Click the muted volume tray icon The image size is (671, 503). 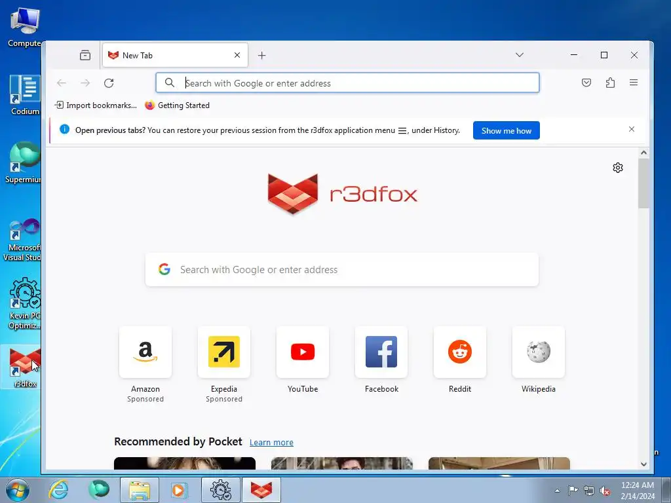[x=605, y=491]
